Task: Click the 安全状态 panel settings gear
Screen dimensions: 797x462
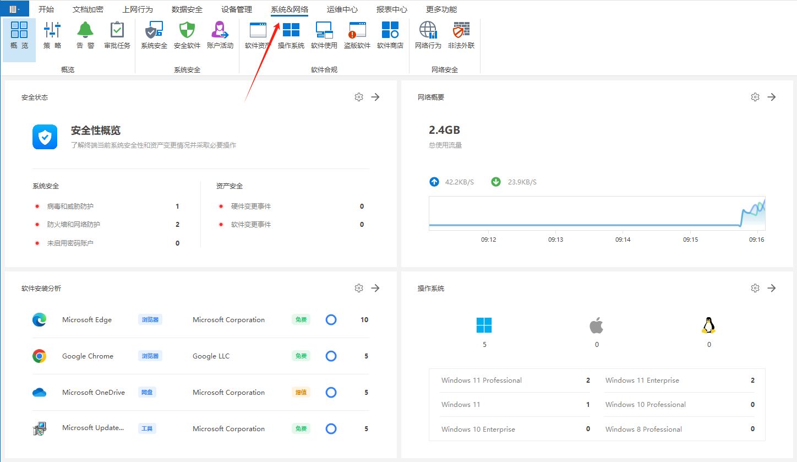Action: click(x=359, y=97)
